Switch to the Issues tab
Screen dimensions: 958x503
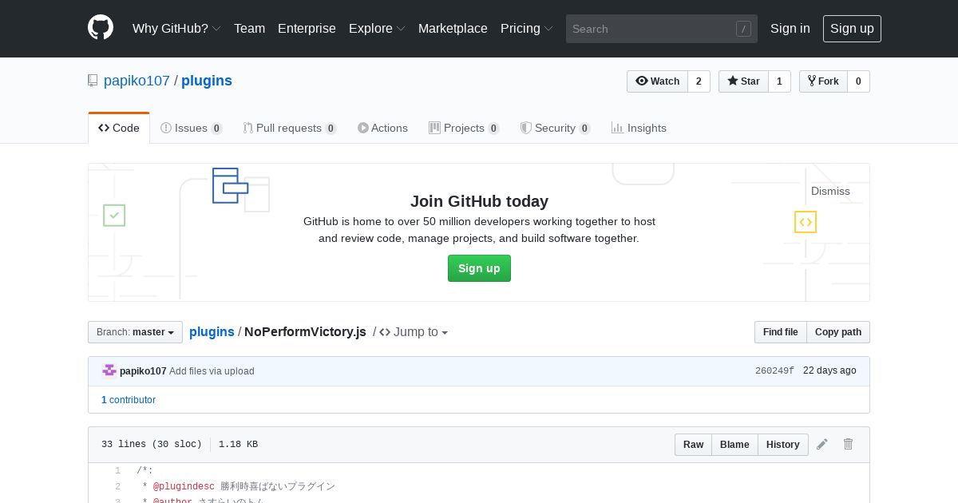192,128
